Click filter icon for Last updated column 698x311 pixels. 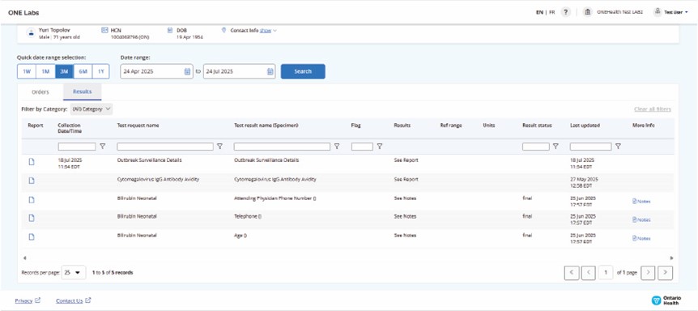tap(618, 147)
